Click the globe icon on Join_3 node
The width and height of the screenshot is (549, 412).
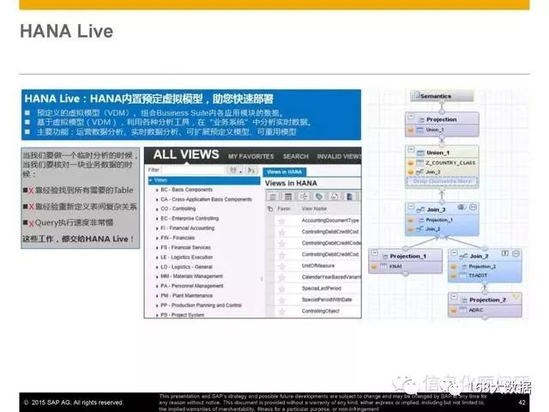462,208
